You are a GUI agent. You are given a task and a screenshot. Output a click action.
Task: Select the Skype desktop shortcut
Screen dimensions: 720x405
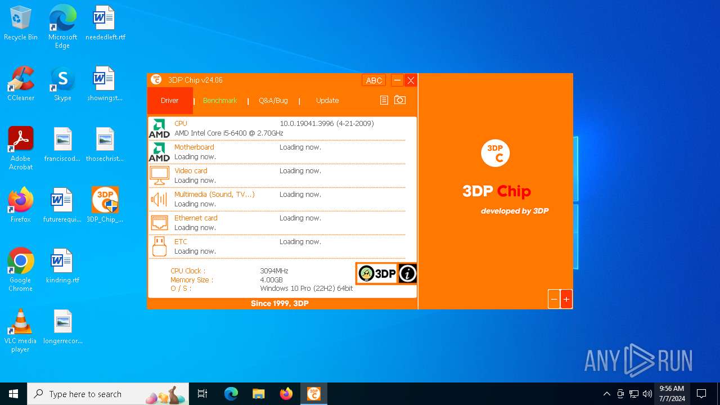[x=62, y=84]
